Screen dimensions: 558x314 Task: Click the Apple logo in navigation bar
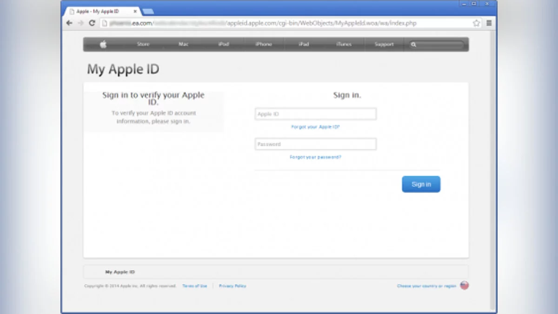pos(103,44)
